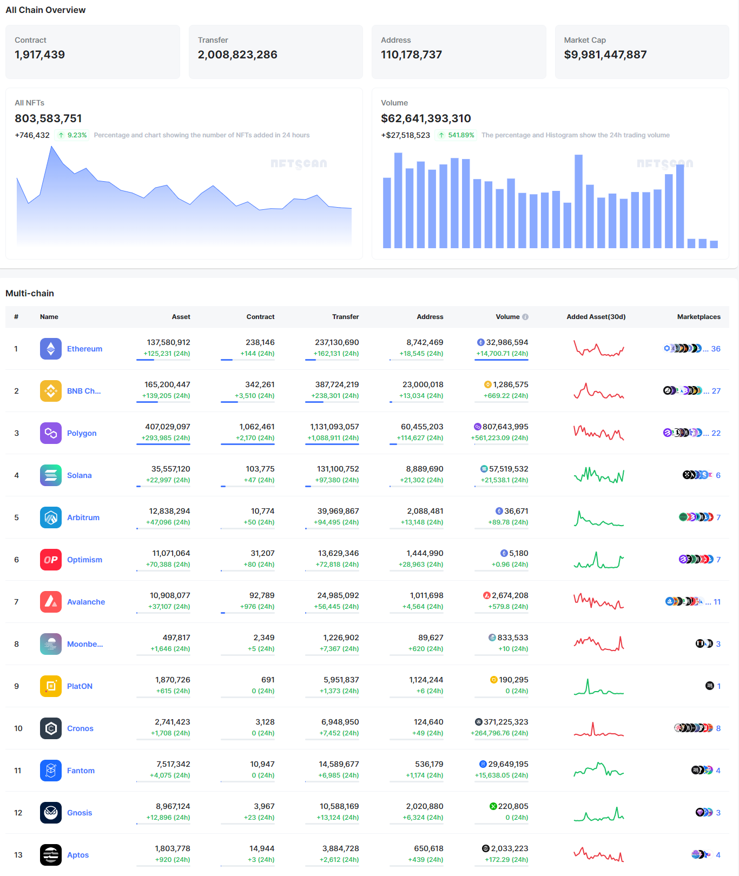739x876 pixels.
Task: Click the BNB Chain logo icon
Action: pos(51,391)
